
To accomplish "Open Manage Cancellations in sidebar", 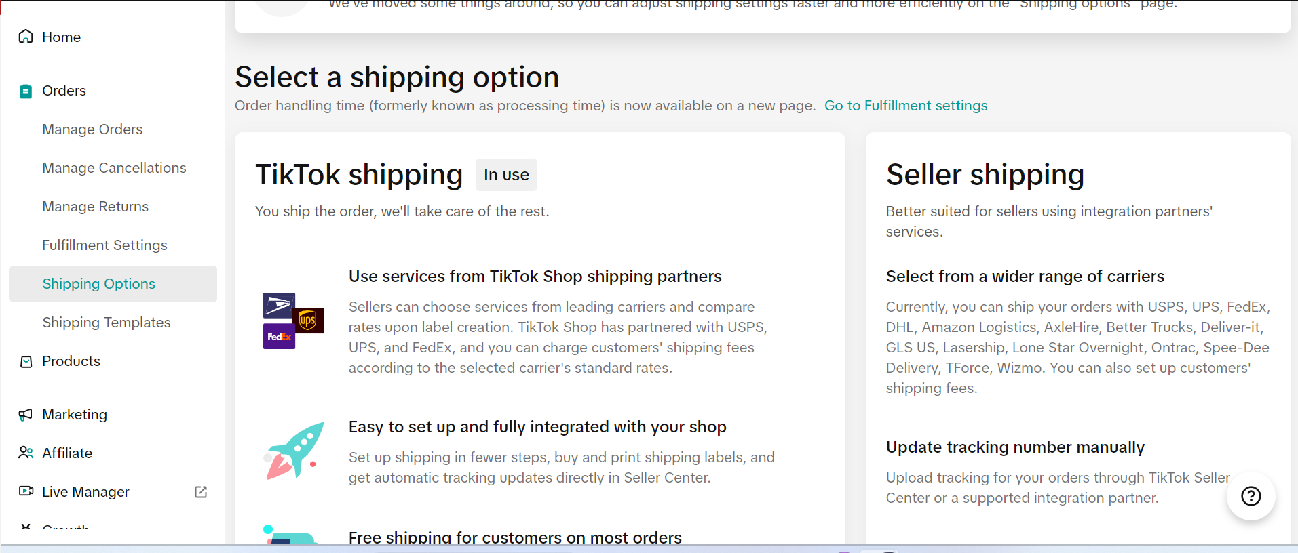I will (114, 168).
